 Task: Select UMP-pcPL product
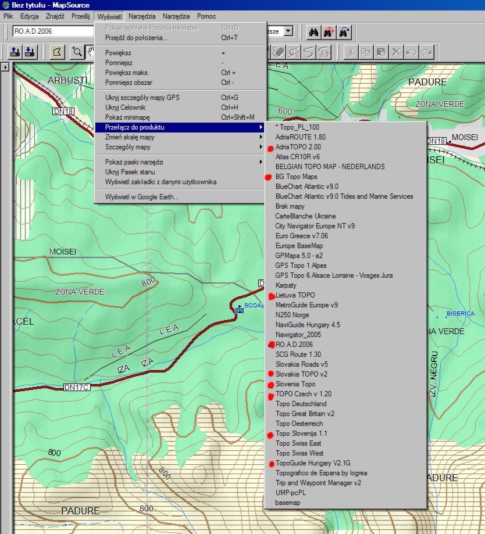[x=345, y=492]
